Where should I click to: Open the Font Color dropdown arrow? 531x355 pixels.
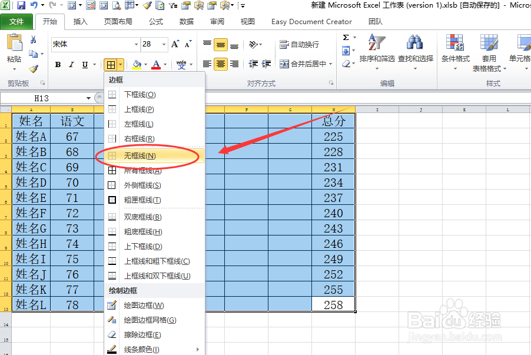[165, 64]
